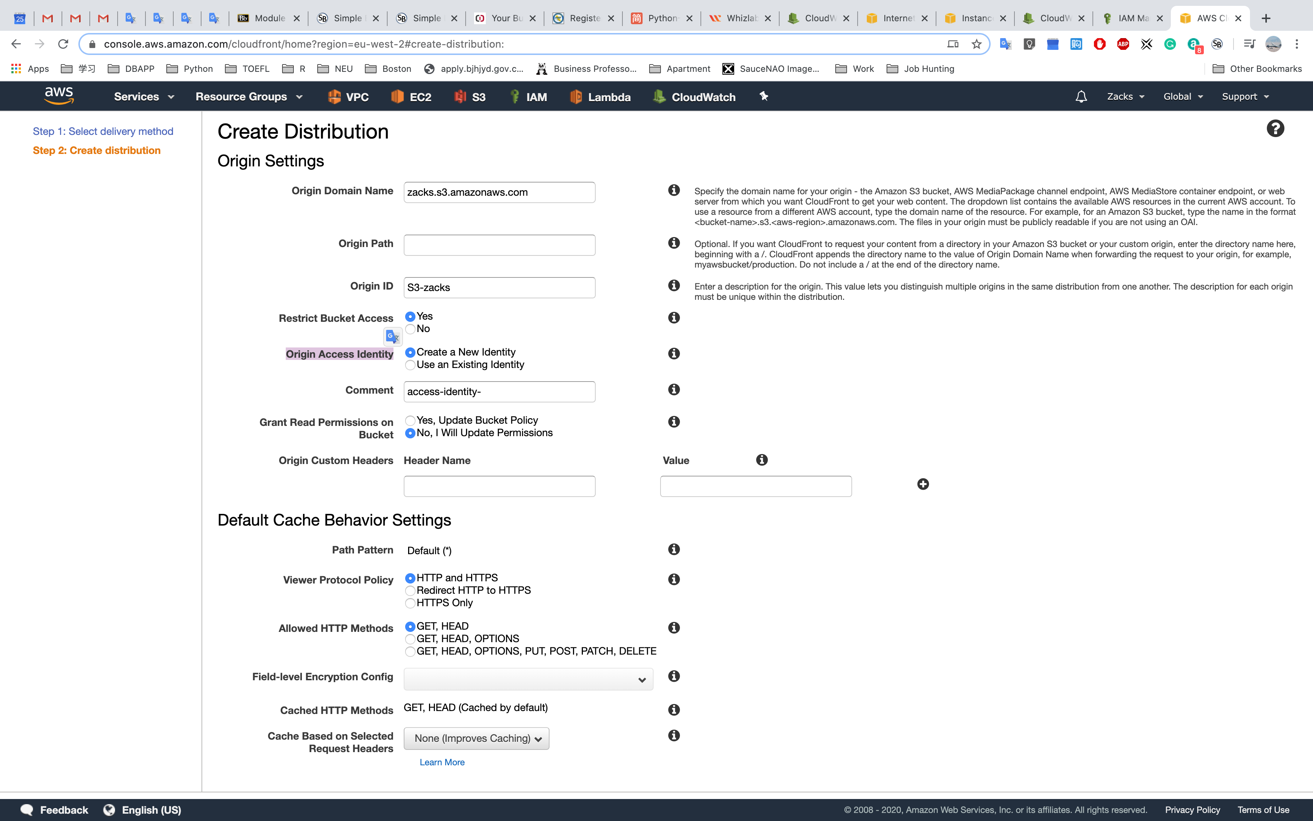
Task: Click the Learn More link
Action: tap(442, 762)
